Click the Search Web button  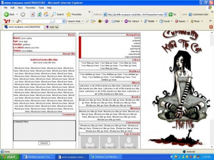click(x=74, y=21)
